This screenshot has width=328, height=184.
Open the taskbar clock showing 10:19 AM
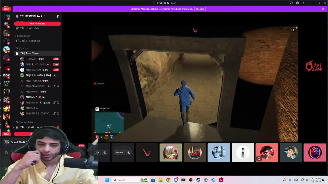coord(316,180)
